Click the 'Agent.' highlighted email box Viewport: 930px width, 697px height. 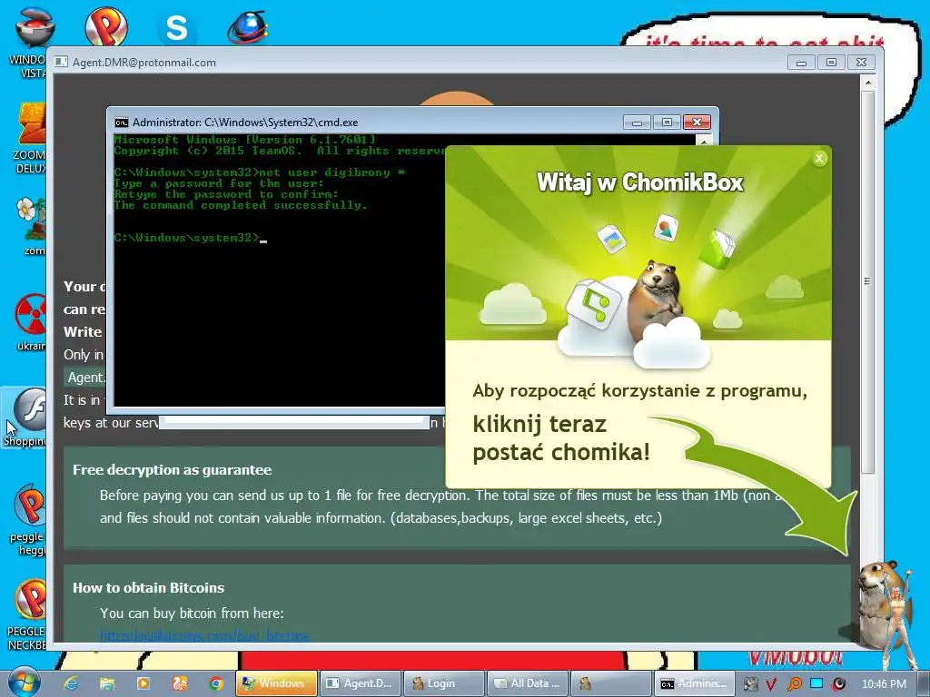point(84,378)
